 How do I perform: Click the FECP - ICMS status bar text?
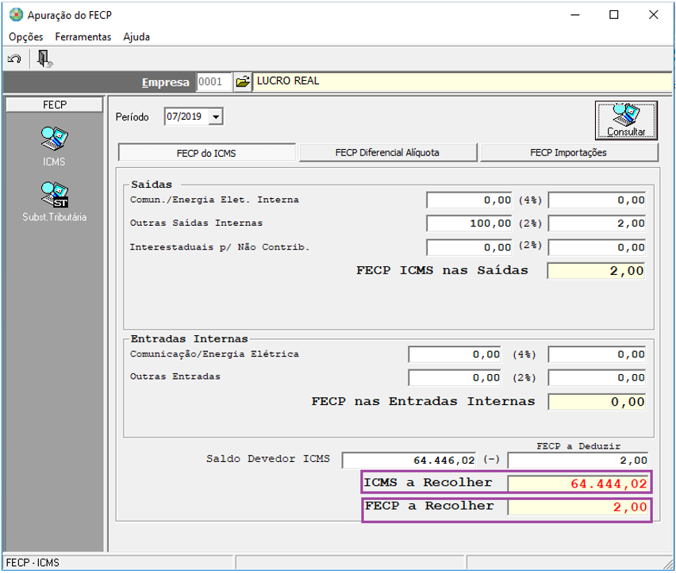click(33, 563)
